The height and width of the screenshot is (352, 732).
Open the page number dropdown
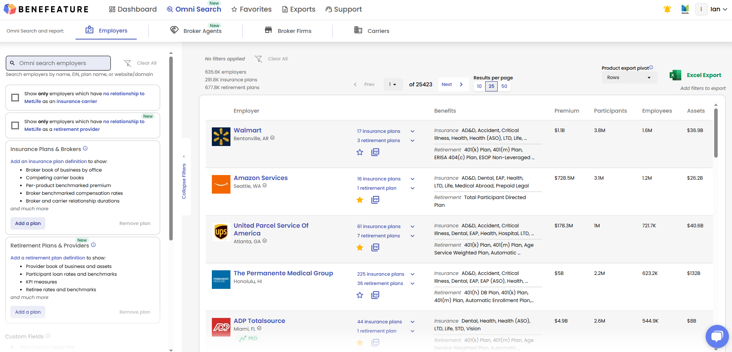(393, 84)
